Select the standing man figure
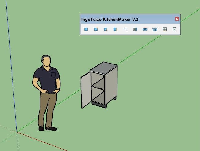Image resolution: width=200 pixels, height=151 pixels. point(46,93)
